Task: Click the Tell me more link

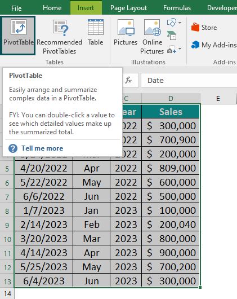Action: 42,148
